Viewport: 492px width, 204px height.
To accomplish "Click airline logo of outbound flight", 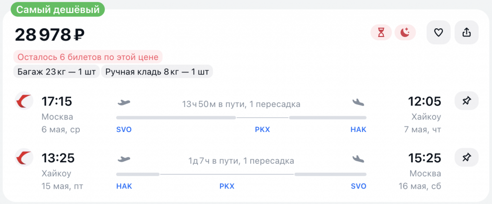I will pos(24,101).
